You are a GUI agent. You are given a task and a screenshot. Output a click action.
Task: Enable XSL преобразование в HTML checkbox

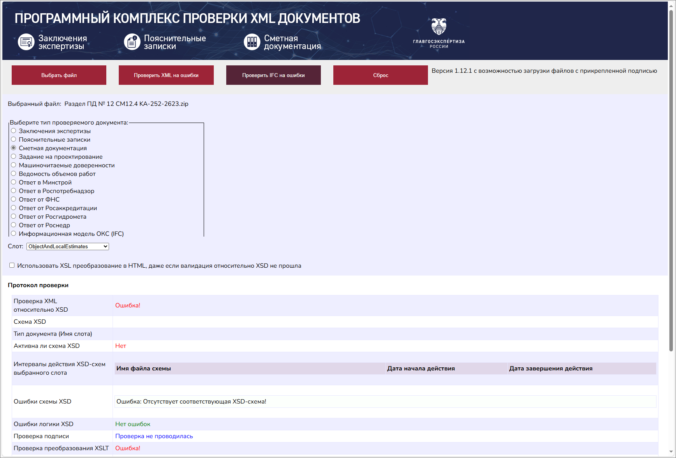click(12, 265)
